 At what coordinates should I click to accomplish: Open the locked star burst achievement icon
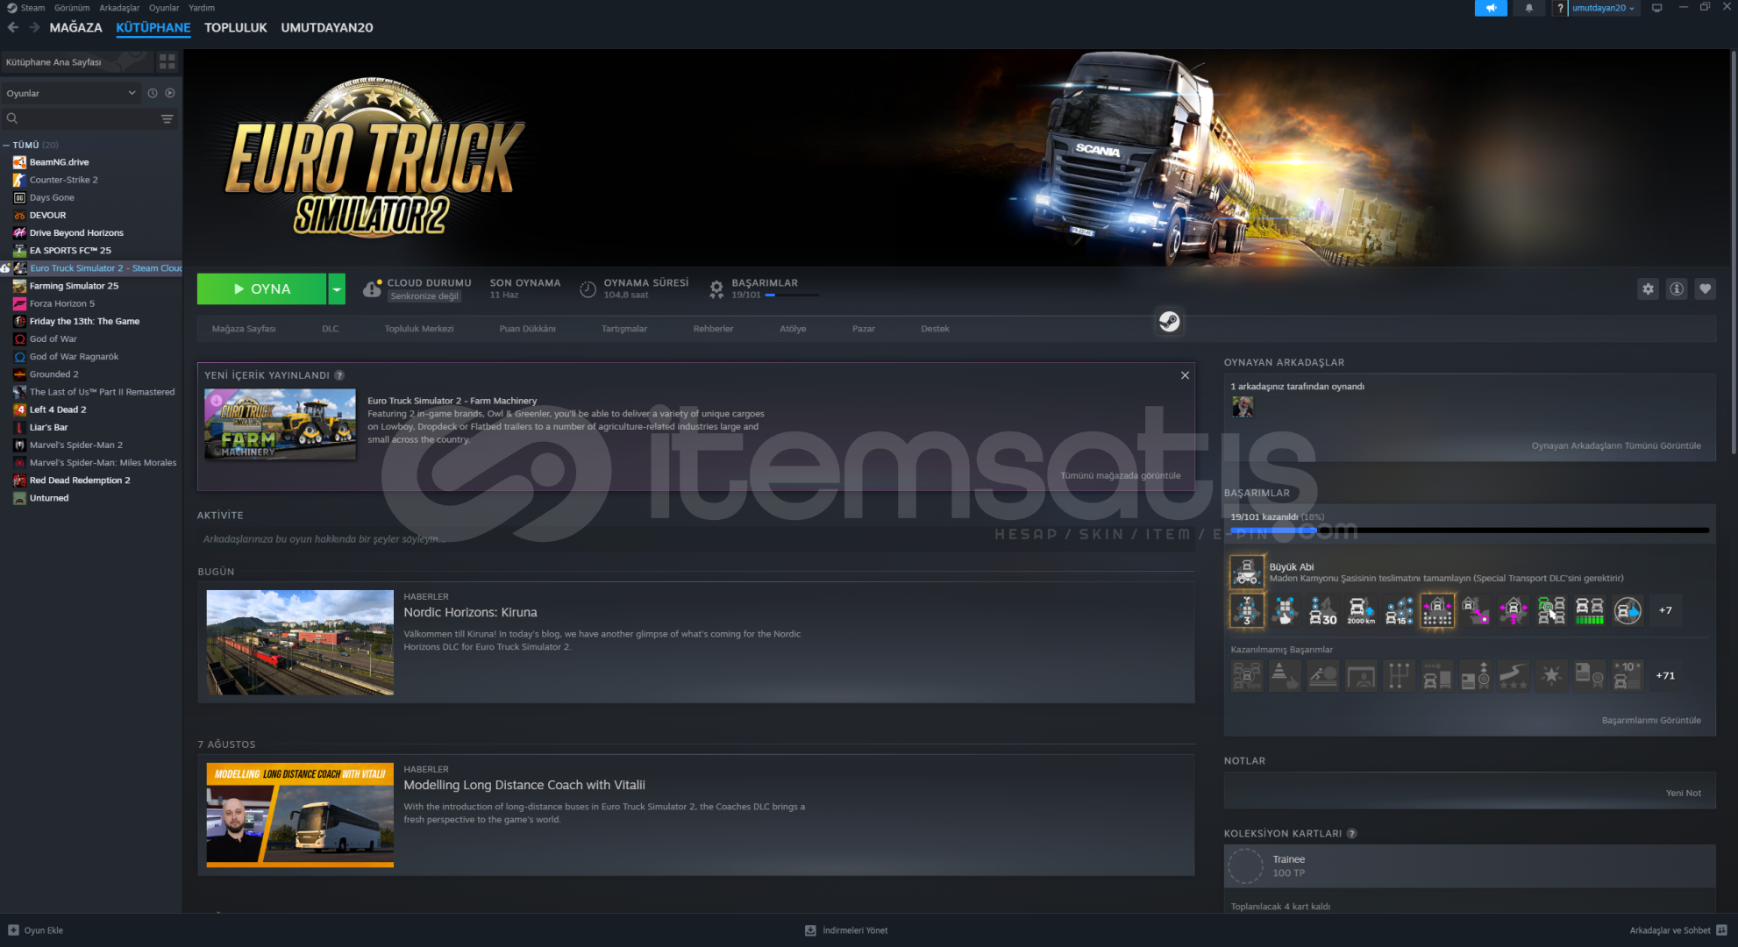tap(1551, 676)
